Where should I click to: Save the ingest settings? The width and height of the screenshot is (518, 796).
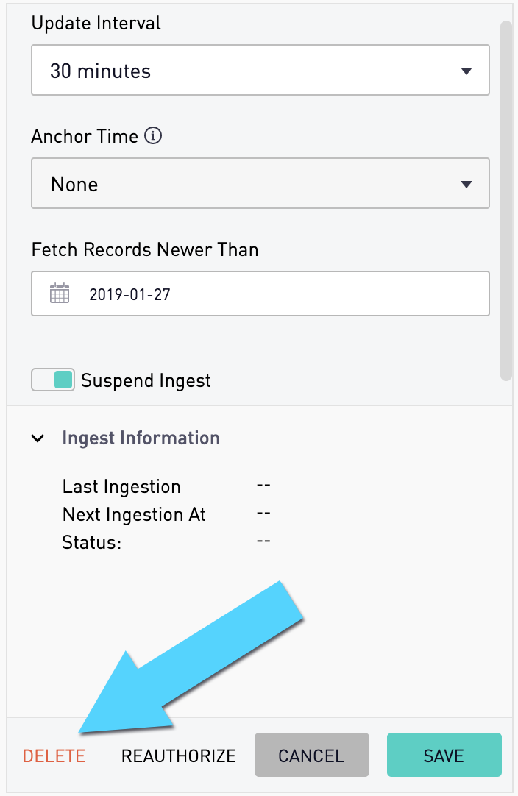(x=444, y=755)
